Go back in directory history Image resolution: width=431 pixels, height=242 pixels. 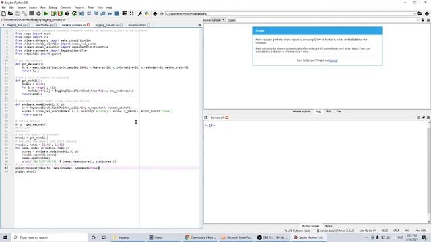(x=155, y=13)
